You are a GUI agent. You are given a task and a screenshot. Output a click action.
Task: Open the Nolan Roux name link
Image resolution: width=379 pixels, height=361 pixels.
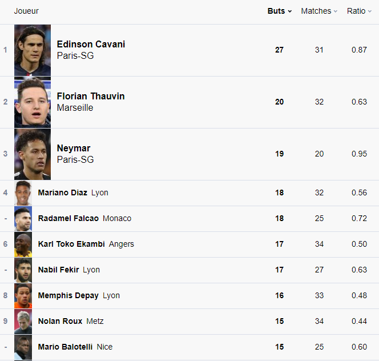60,322
